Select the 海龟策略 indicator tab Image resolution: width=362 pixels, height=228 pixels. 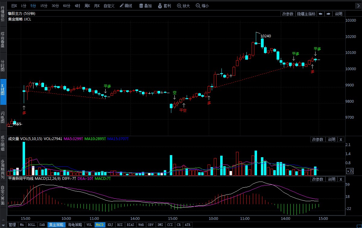click(75, 225)
